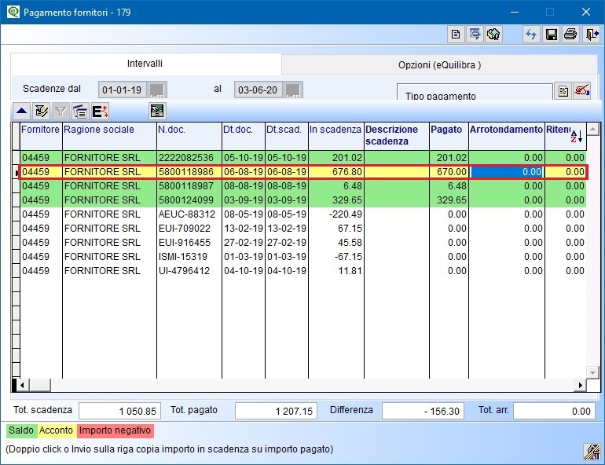Click the pencil-ruler icon in the bottom corner

[592, 452]
